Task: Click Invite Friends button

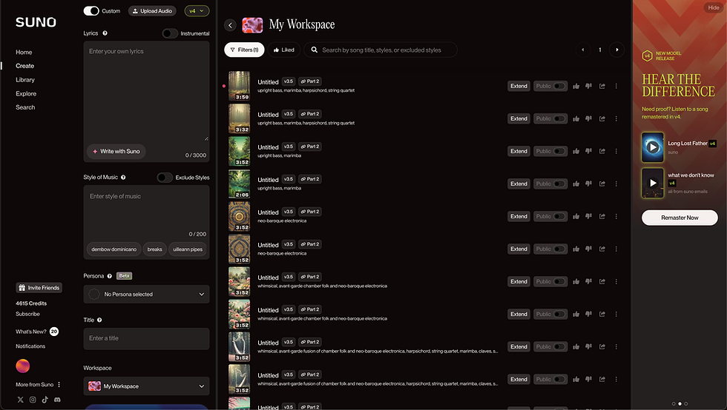Action: coord(39,288)
